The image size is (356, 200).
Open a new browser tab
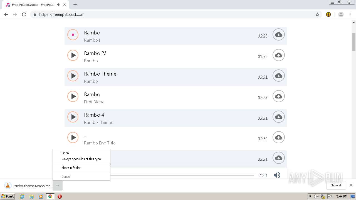(75, 5)
